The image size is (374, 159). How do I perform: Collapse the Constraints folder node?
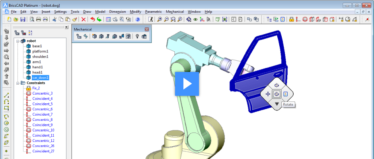pos(18,83)
